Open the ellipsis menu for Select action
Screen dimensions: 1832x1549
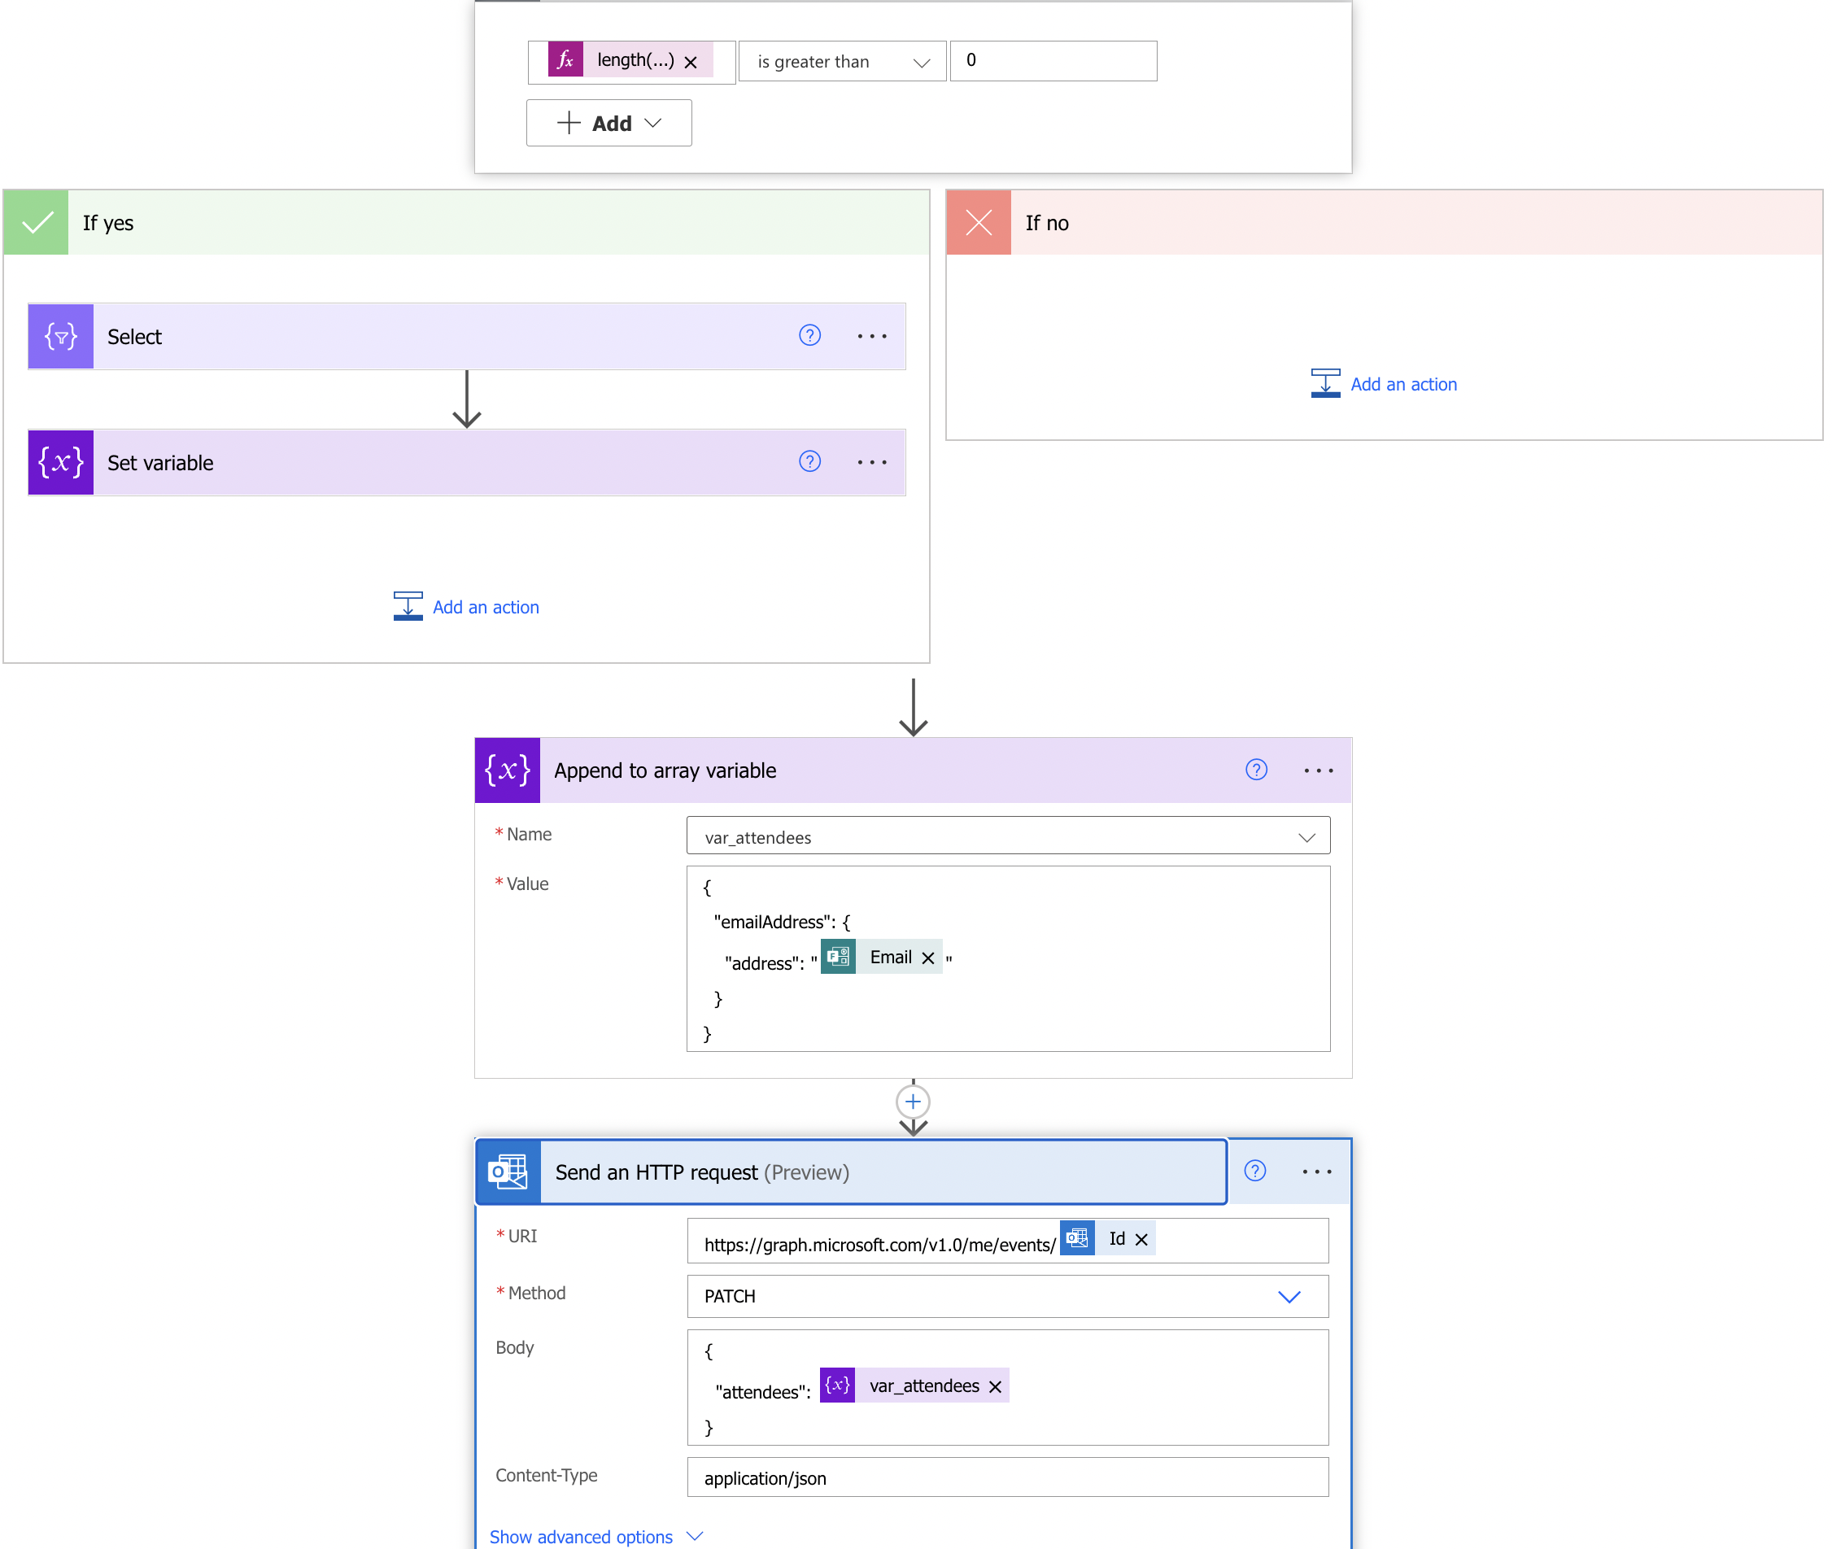(x=870, y=337)
